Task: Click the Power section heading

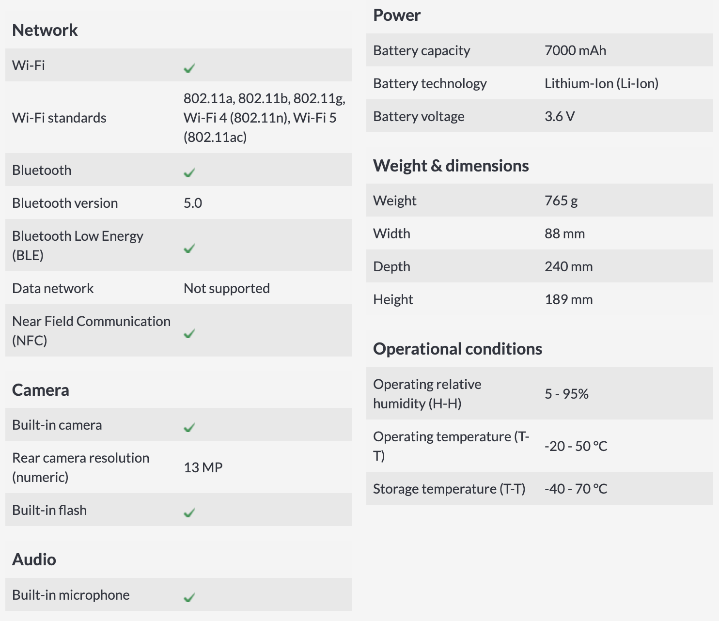Action: click(397, 15)
